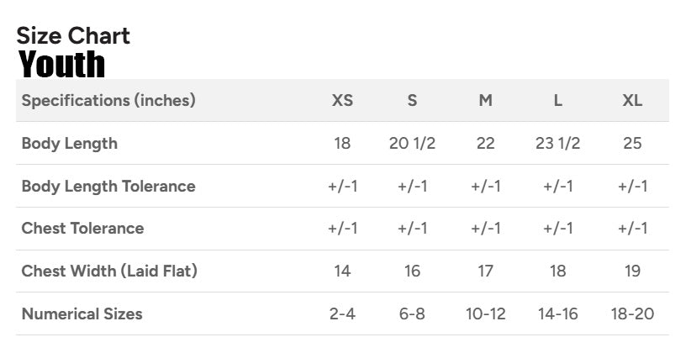The height and width of the screenshot is (353, 686).
Task: Click the 20 1/2 body length value
Action: pyautogui.click(x=412, y=144)
